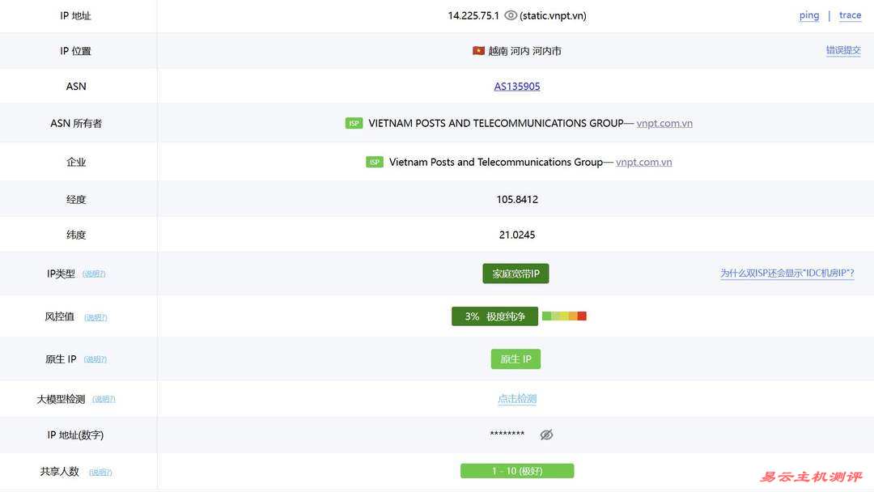The image size is (874, 492).
Task: Click 说明 help next to IP类型
Action: [94, 274]
